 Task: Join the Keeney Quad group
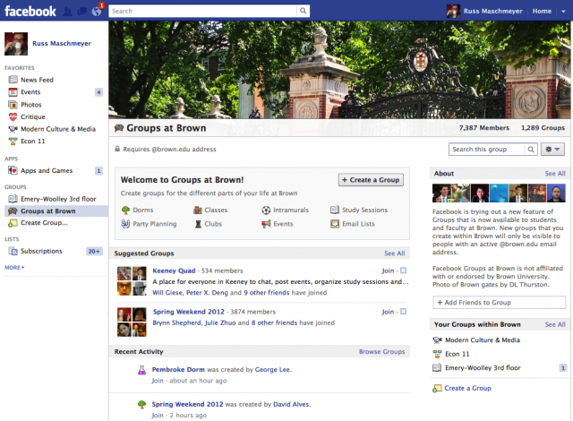tap(388, 270)
